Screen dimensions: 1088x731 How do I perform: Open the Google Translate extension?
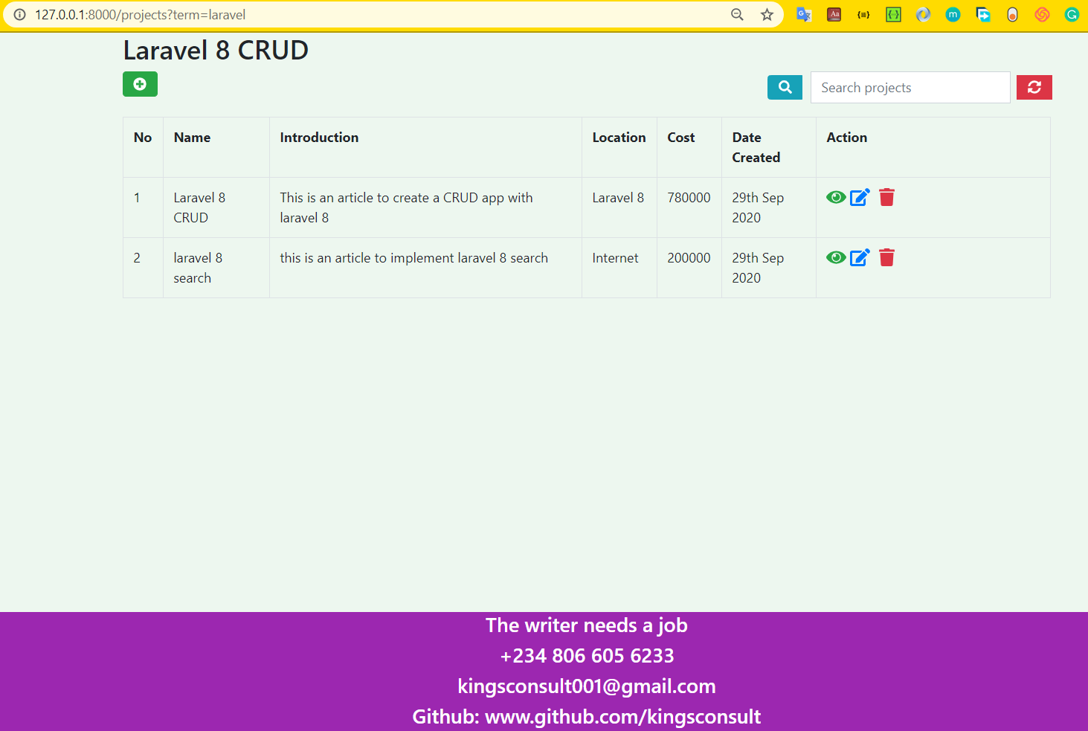point(804,14)
